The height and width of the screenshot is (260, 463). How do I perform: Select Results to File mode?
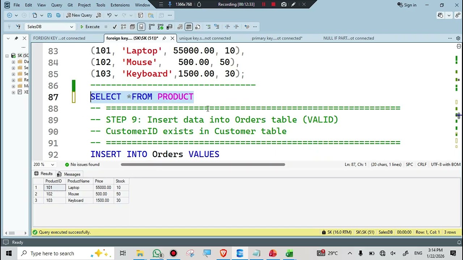pyautogui.click(x=197, y=27)
